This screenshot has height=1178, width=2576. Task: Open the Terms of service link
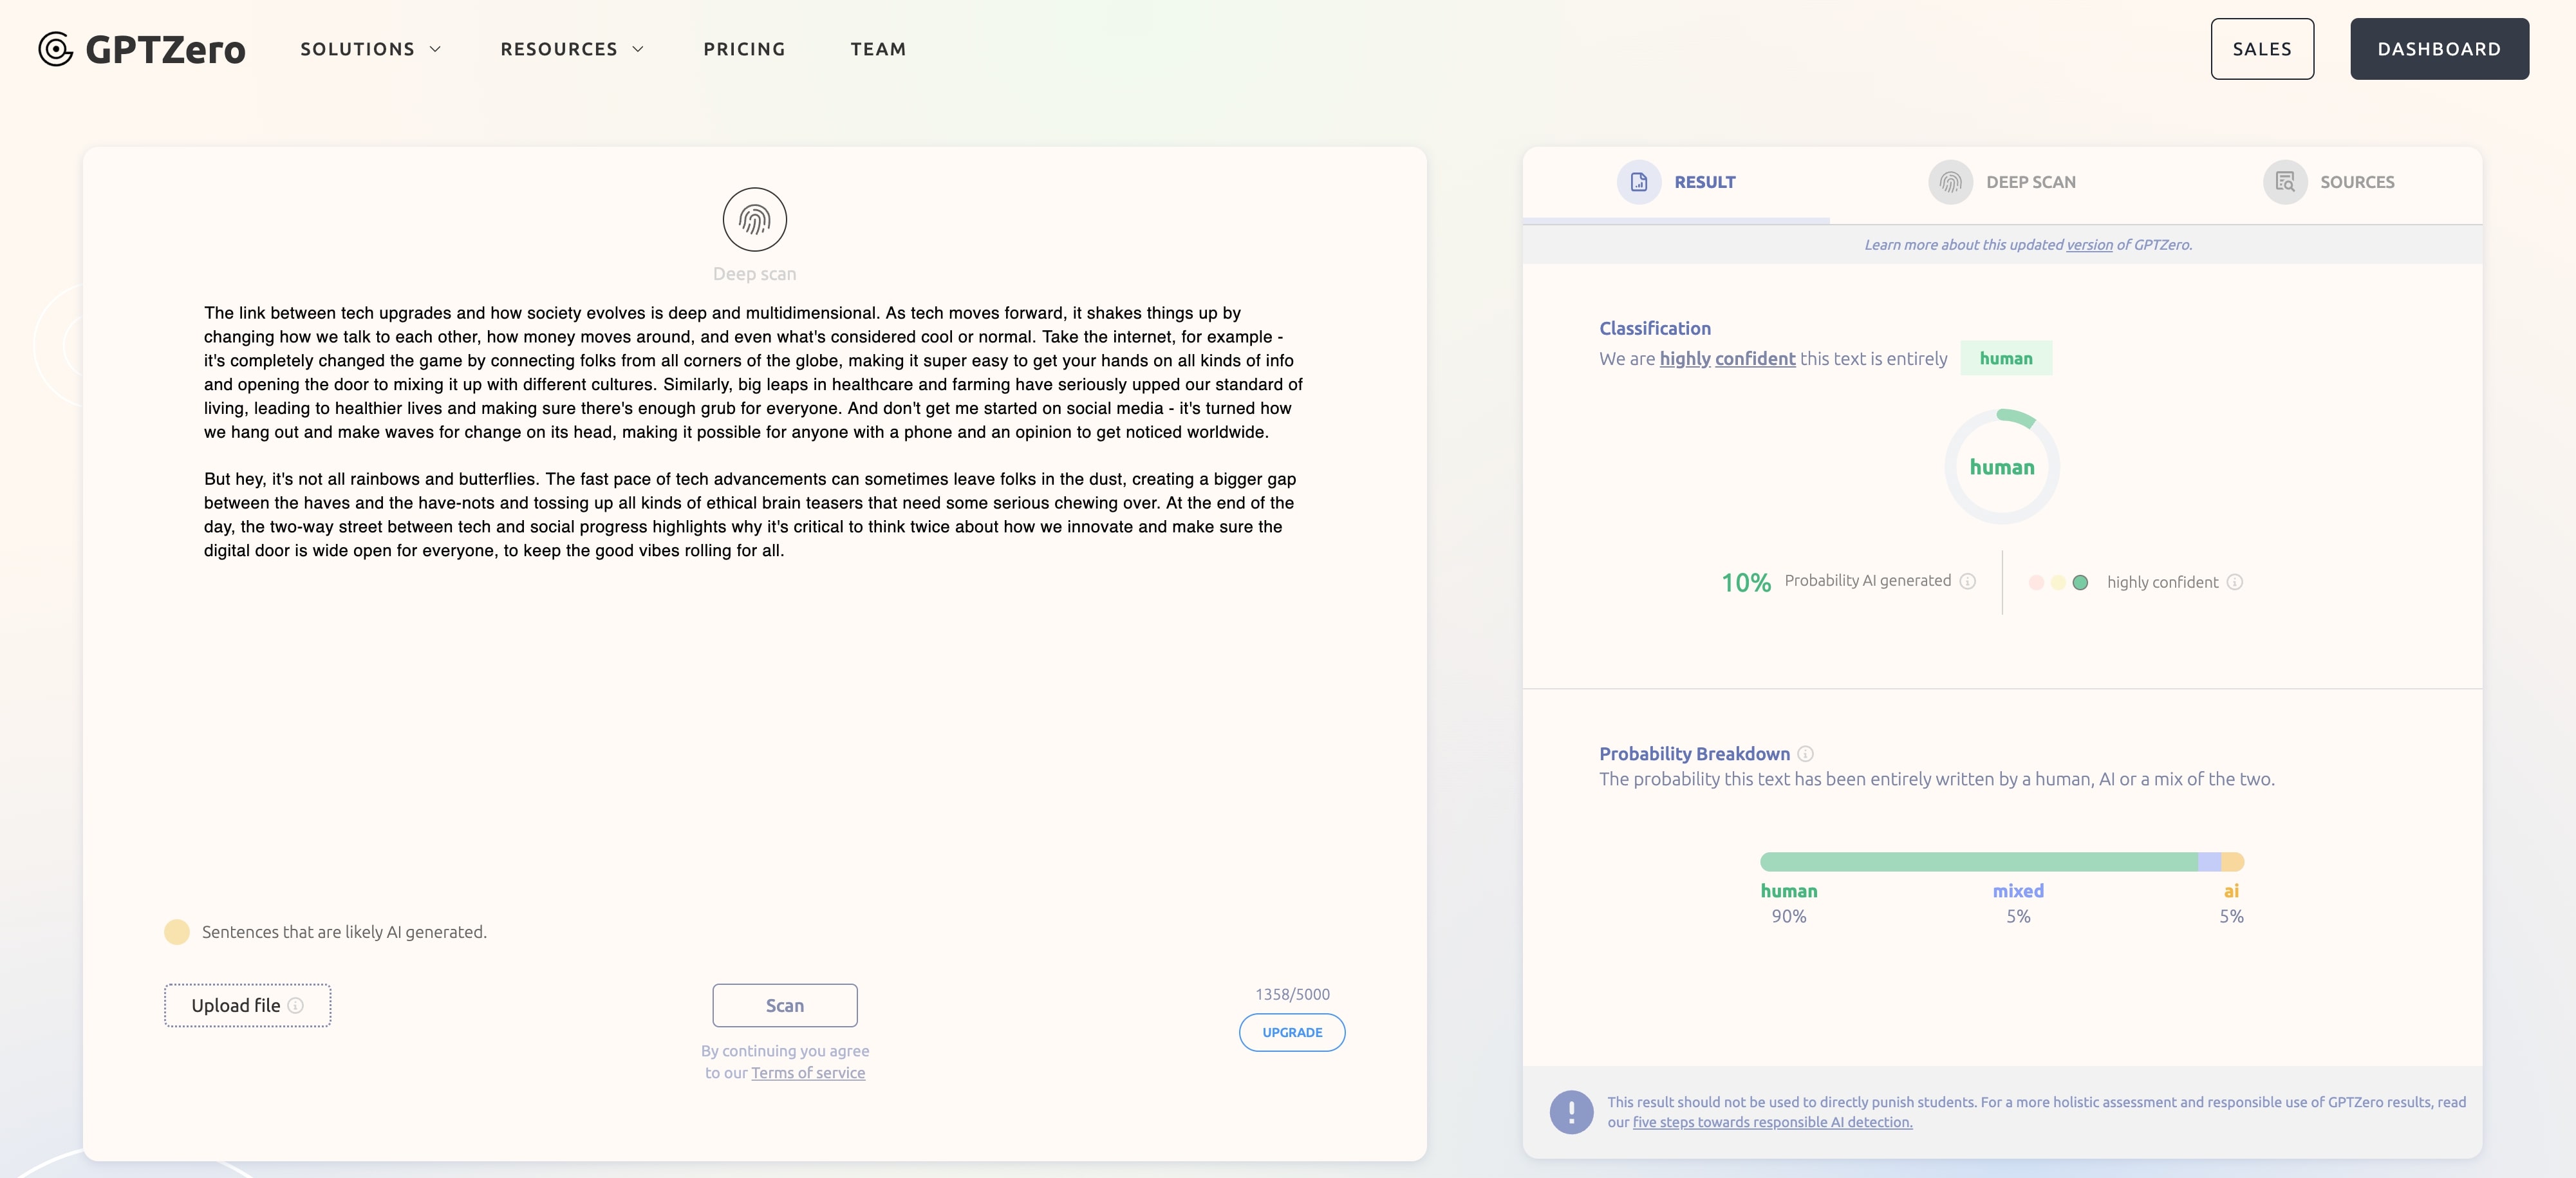808,1073
